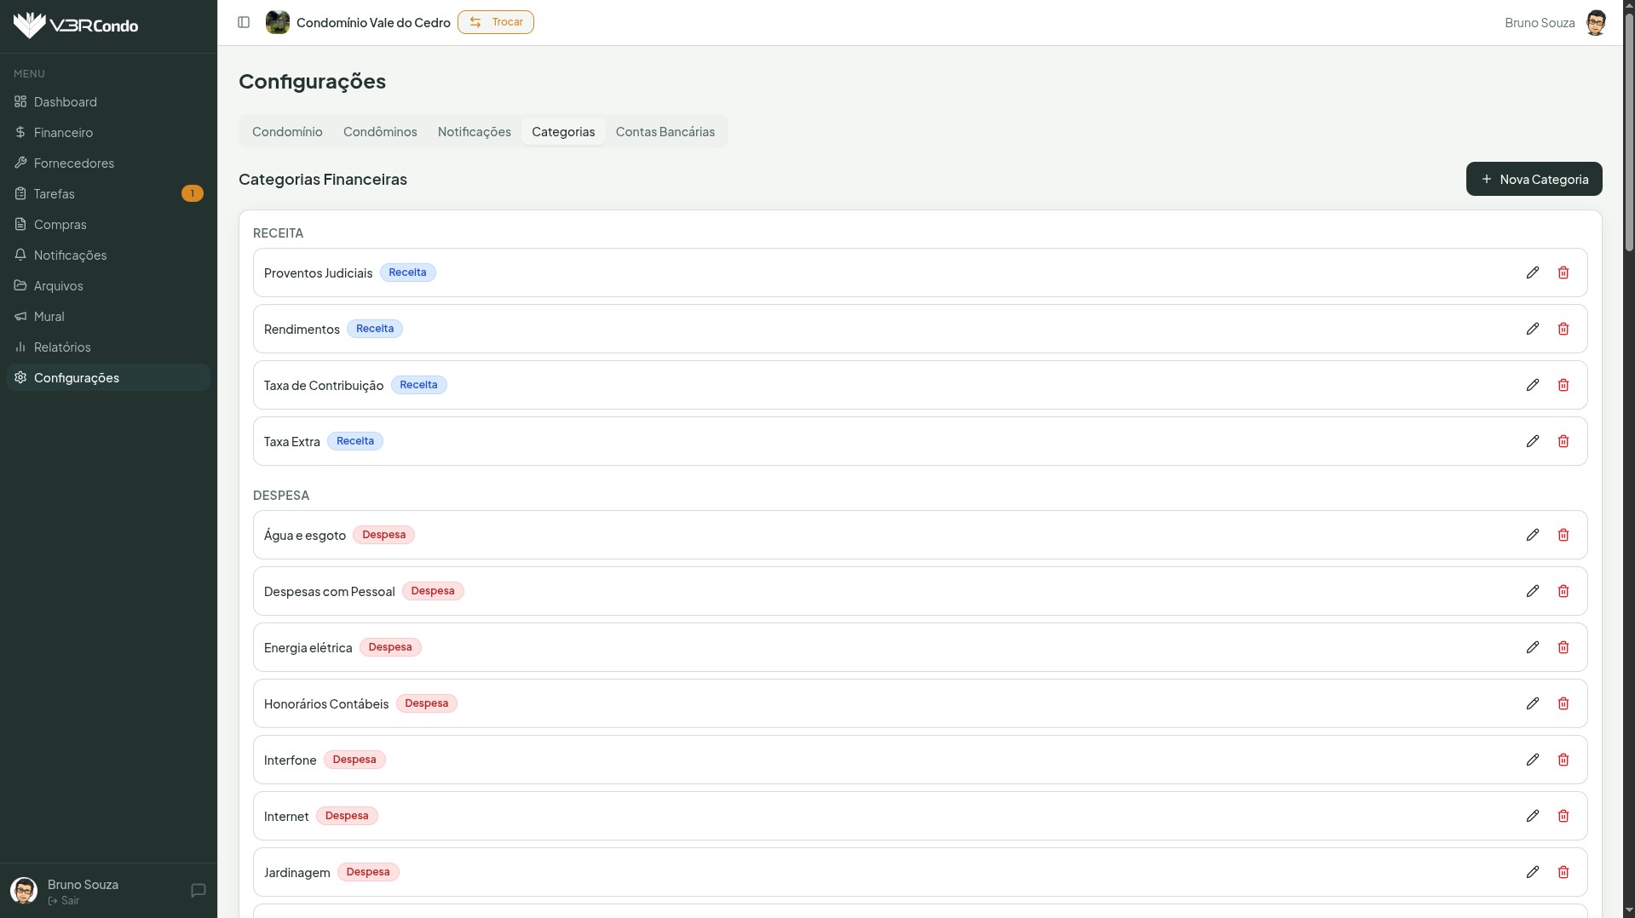Edit the Honorários Contábeis category
This screenshot has height=918, width=1635.
pyautogui.click(x=1532, y=703)
